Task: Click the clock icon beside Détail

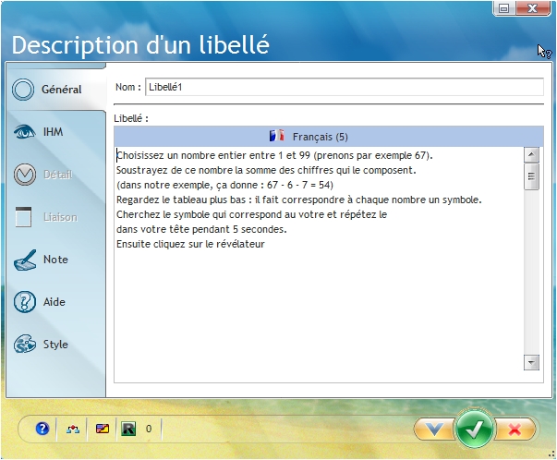Action: [x=25, y=175]
